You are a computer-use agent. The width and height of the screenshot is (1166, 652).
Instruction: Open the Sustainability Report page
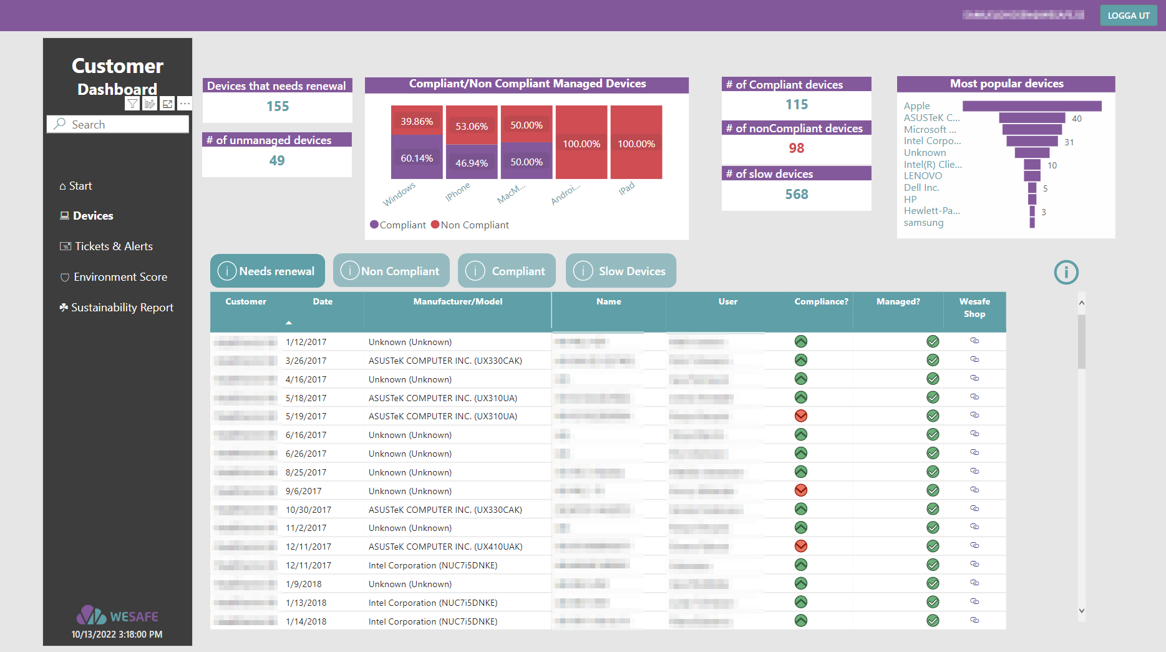point(122,308)
